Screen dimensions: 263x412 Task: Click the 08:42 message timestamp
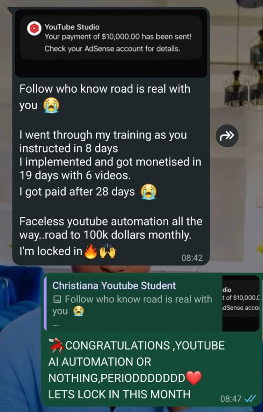(x=192, y=258)
